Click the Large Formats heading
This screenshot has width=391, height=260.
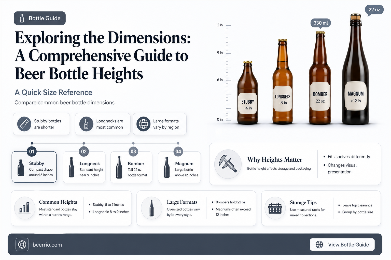182,202
